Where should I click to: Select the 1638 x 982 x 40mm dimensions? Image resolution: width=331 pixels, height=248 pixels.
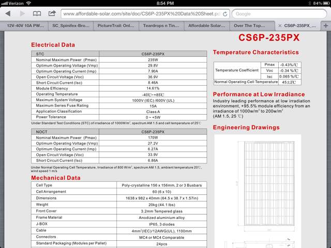[x=162, y=198]
